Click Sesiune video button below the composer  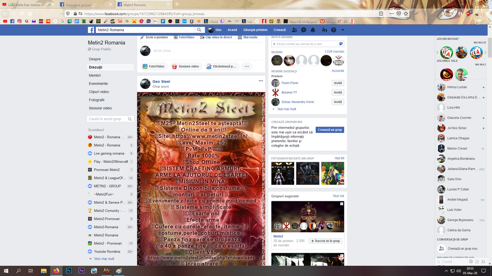click(x=186, y=66)
